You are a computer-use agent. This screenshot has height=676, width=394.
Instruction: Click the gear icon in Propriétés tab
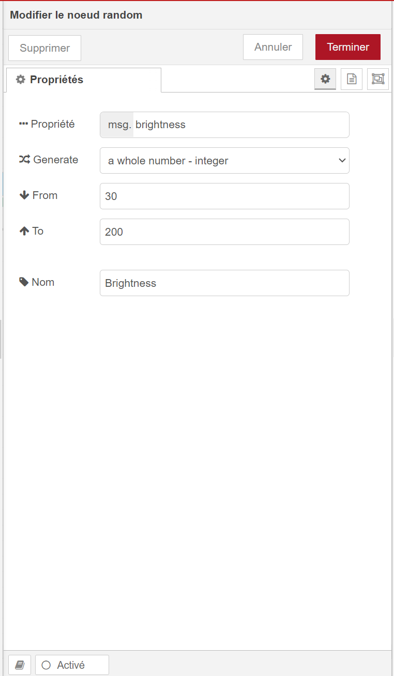tap(21, 80)
